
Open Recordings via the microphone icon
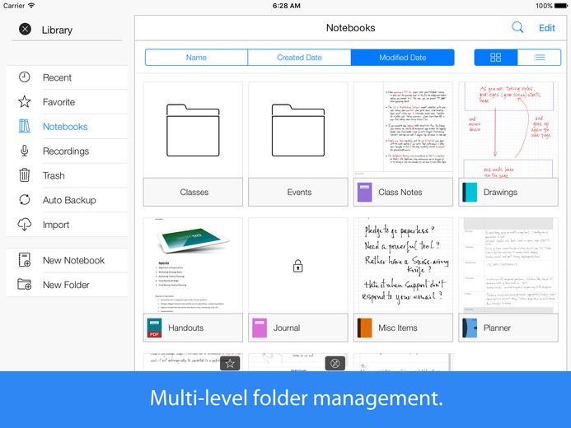pyautogui.click(x=25, y=151)
